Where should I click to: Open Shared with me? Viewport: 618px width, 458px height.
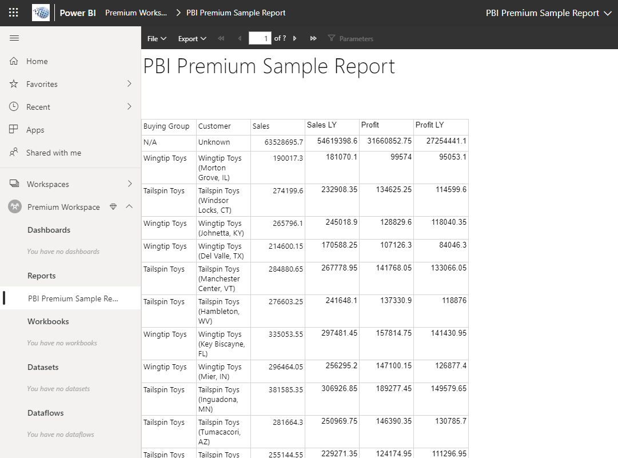pyautogui.click(x=54, y=153)
